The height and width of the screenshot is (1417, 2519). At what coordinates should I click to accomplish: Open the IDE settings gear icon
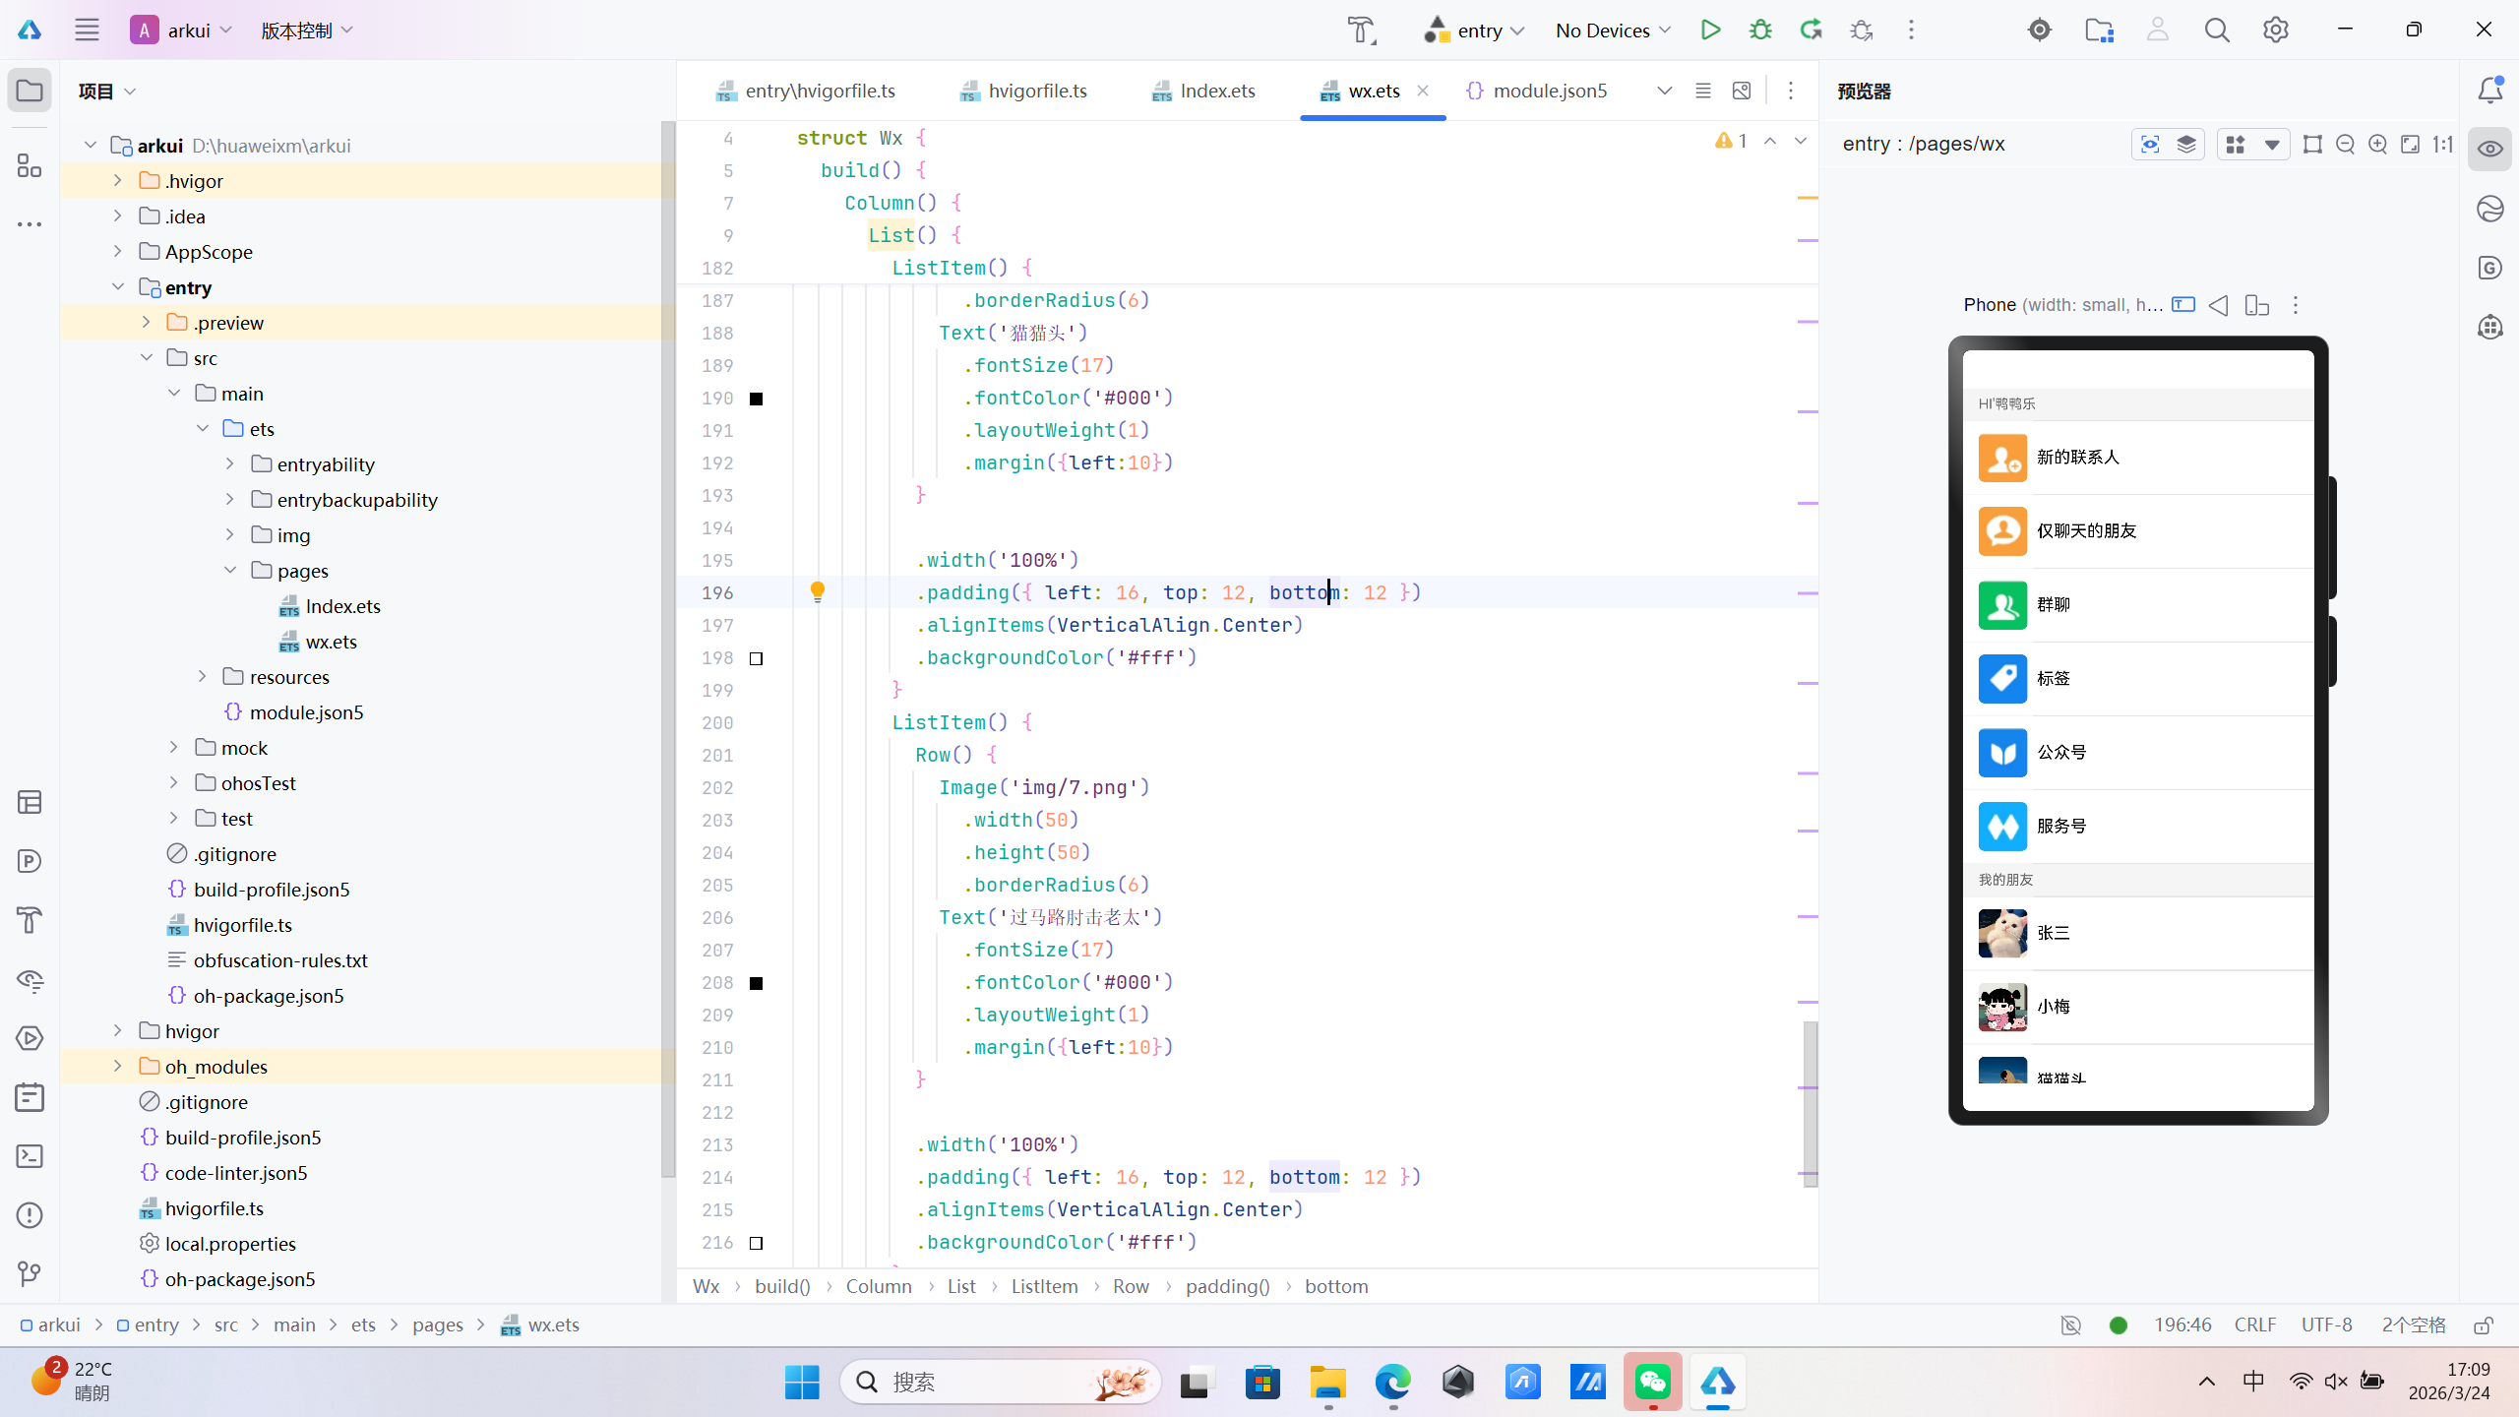2275,30
